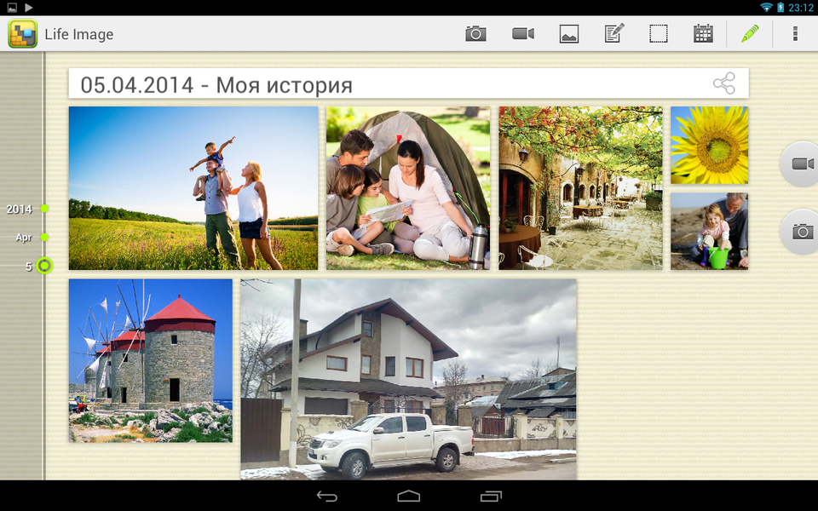
Task: Tap the 23:12 clock in status bar
Action: (801, 8)
